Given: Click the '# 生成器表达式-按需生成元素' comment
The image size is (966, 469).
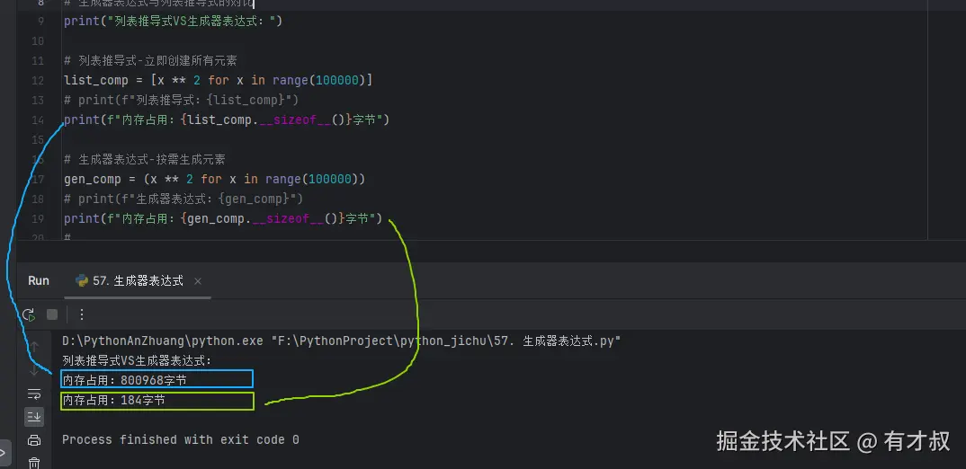Looking at the screenshot, I should (144, 159).
